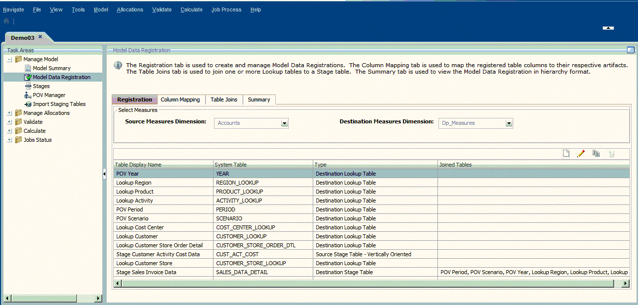Click right arrow of Task Areas scrollbar
The width and height of the screenshot is (638, 305).
coord(98,299)
